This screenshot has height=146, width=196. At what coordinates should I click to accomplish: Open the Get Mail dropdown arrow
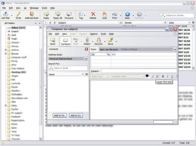coord(12,16)
